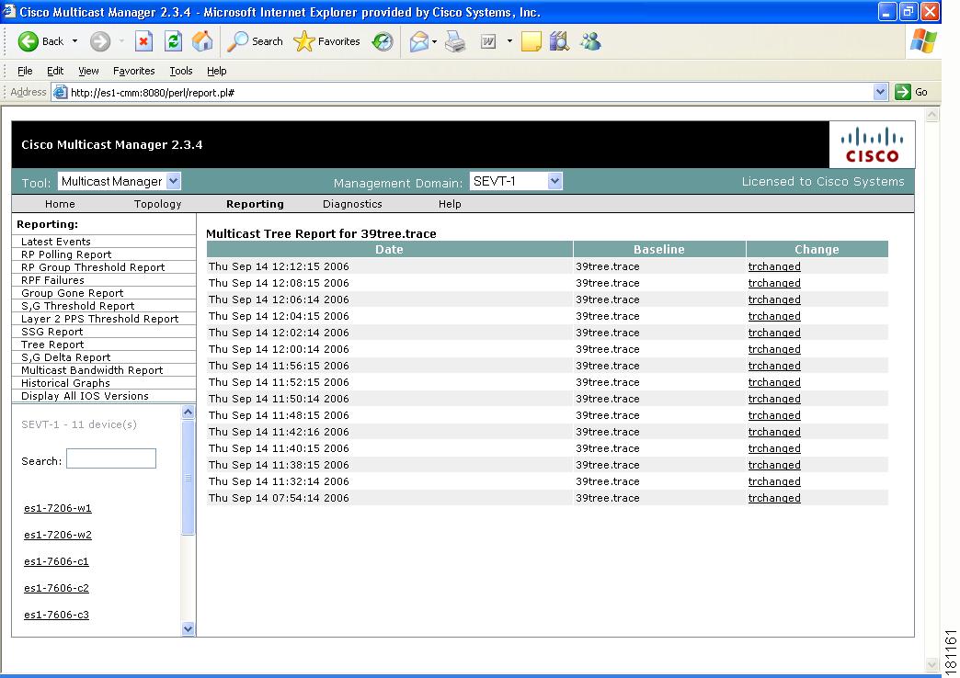
Task: Click the device Search input field
Action: (111, 459)
